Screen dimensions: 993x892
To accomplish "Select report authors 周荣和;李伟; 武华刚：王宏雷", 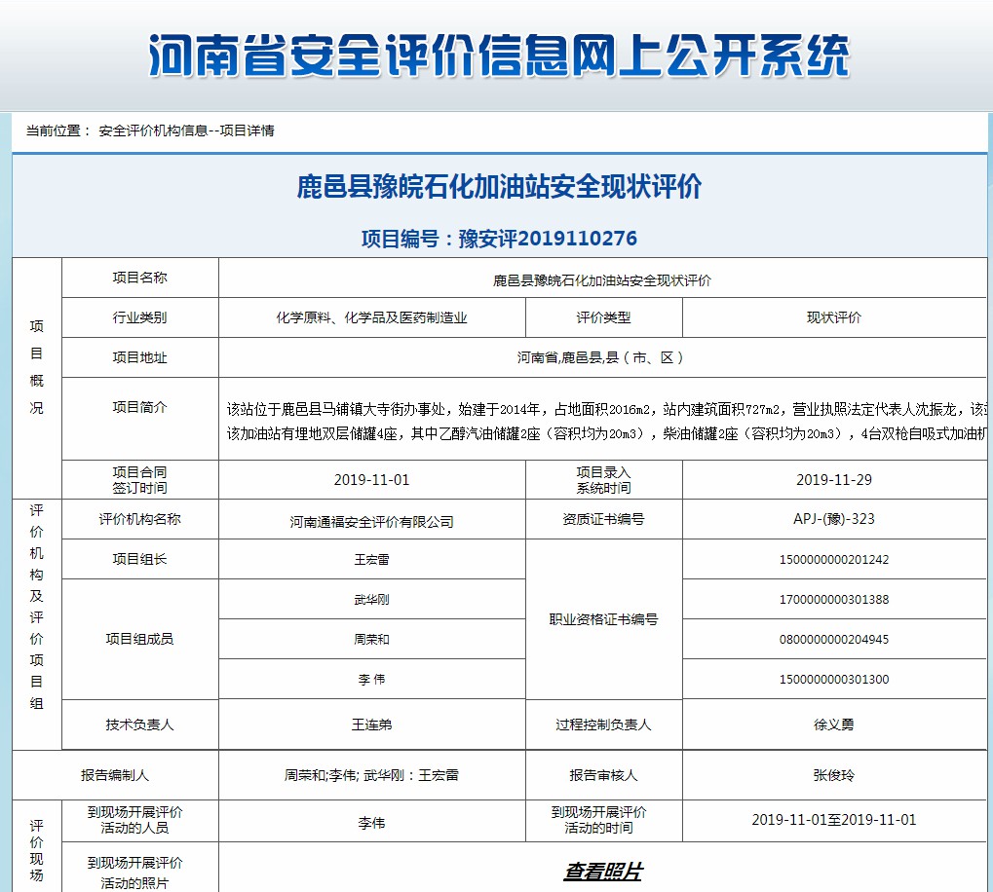I will (371, 775).
